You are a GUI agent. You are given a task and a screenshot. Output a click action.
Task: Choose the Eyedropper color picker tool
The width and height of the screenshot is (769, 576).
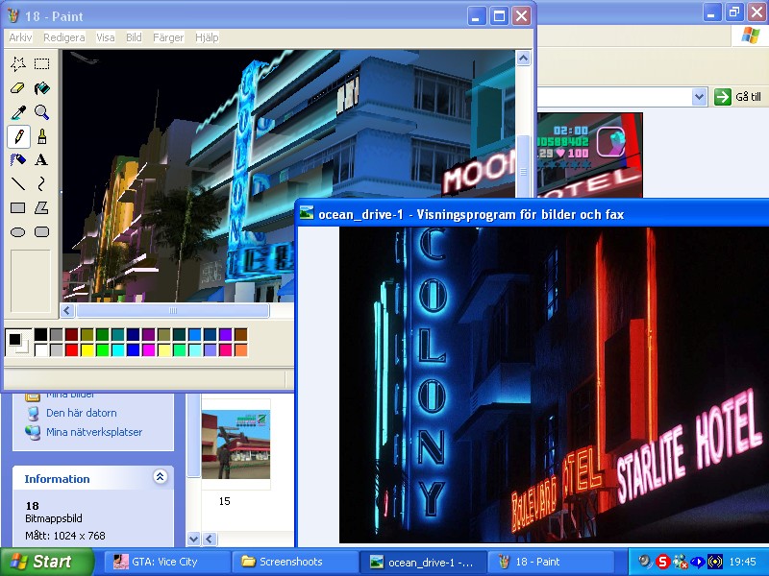tap(17, 112)
